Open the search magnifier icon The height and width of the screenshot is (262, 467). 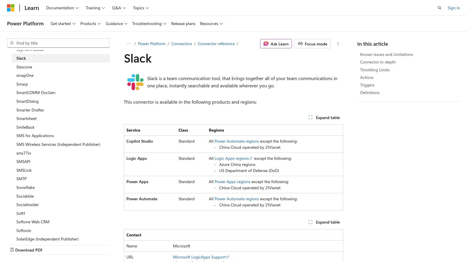coord(440,8)
